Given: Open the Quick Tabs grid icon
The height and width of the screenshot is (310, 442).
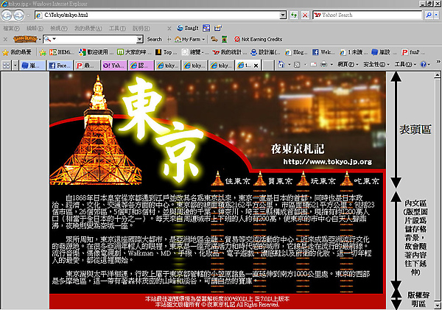Looking at the screenshot, I should (x=6, y=66).
